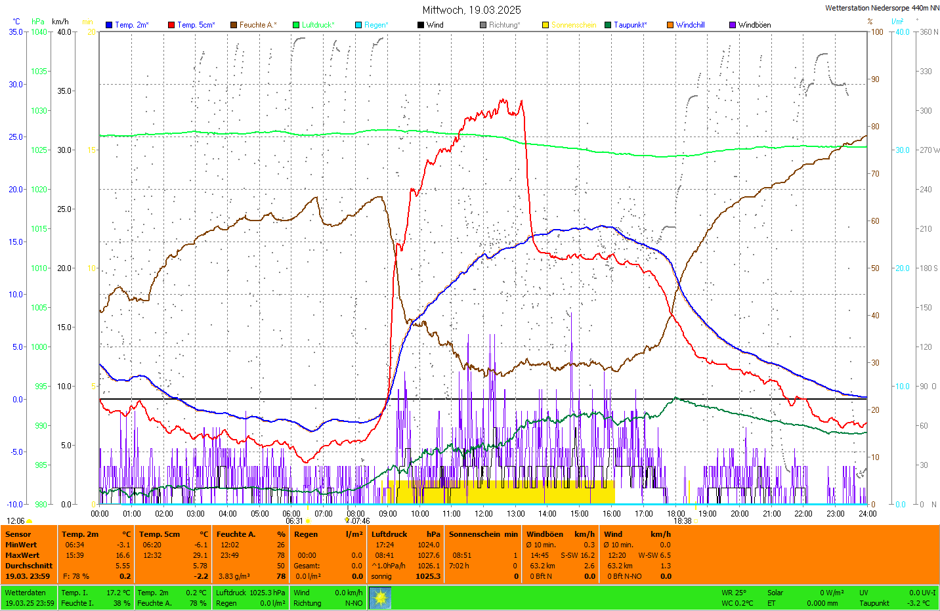The image size is (940, 611).
Task: Toggle the Richtung series legend label
Action: pos(504,25)
